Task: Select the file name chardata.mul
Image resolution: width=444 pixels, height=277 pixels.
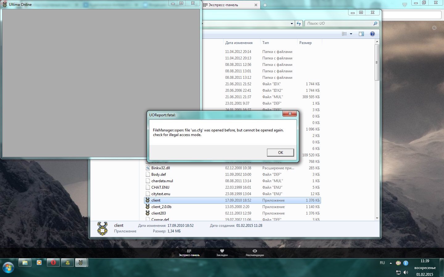Action: (x=162, y=181)
